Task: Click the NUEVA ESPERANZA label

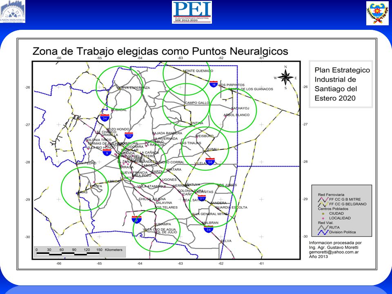Action: tap(134, 88)
